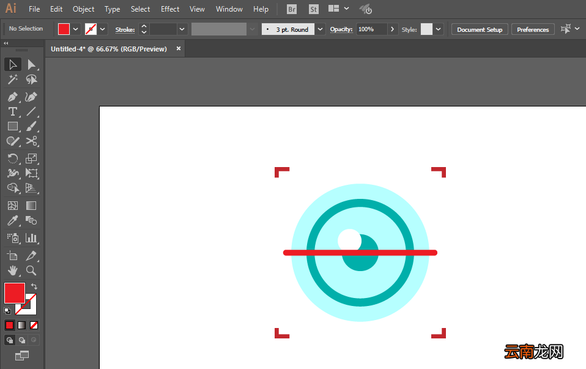
Task: Open Transparency panel via Opacity label
Action: (x=341, y=29)
